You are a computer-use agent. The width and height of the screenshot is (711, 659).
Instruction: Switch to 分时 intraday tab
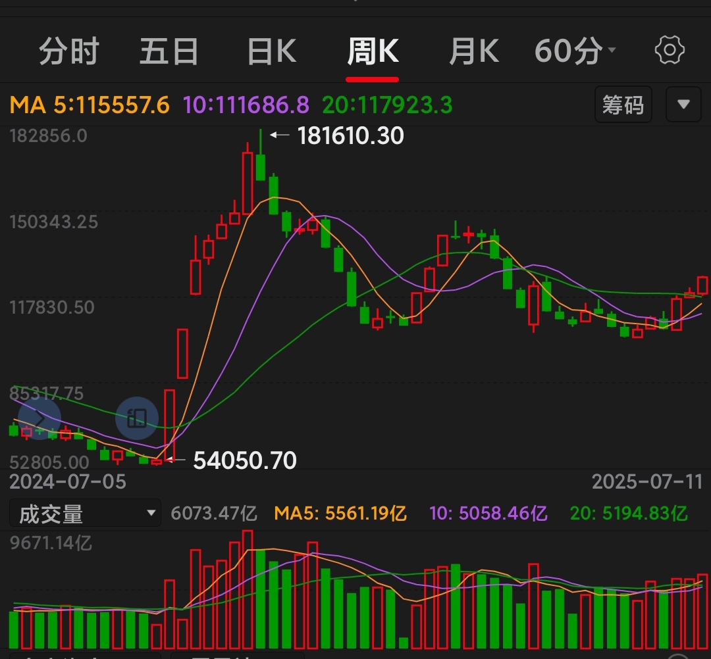click(69, 51)
